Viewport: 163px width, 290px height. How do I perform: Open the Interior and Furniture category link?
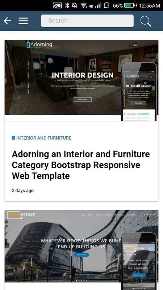(43, 138)
